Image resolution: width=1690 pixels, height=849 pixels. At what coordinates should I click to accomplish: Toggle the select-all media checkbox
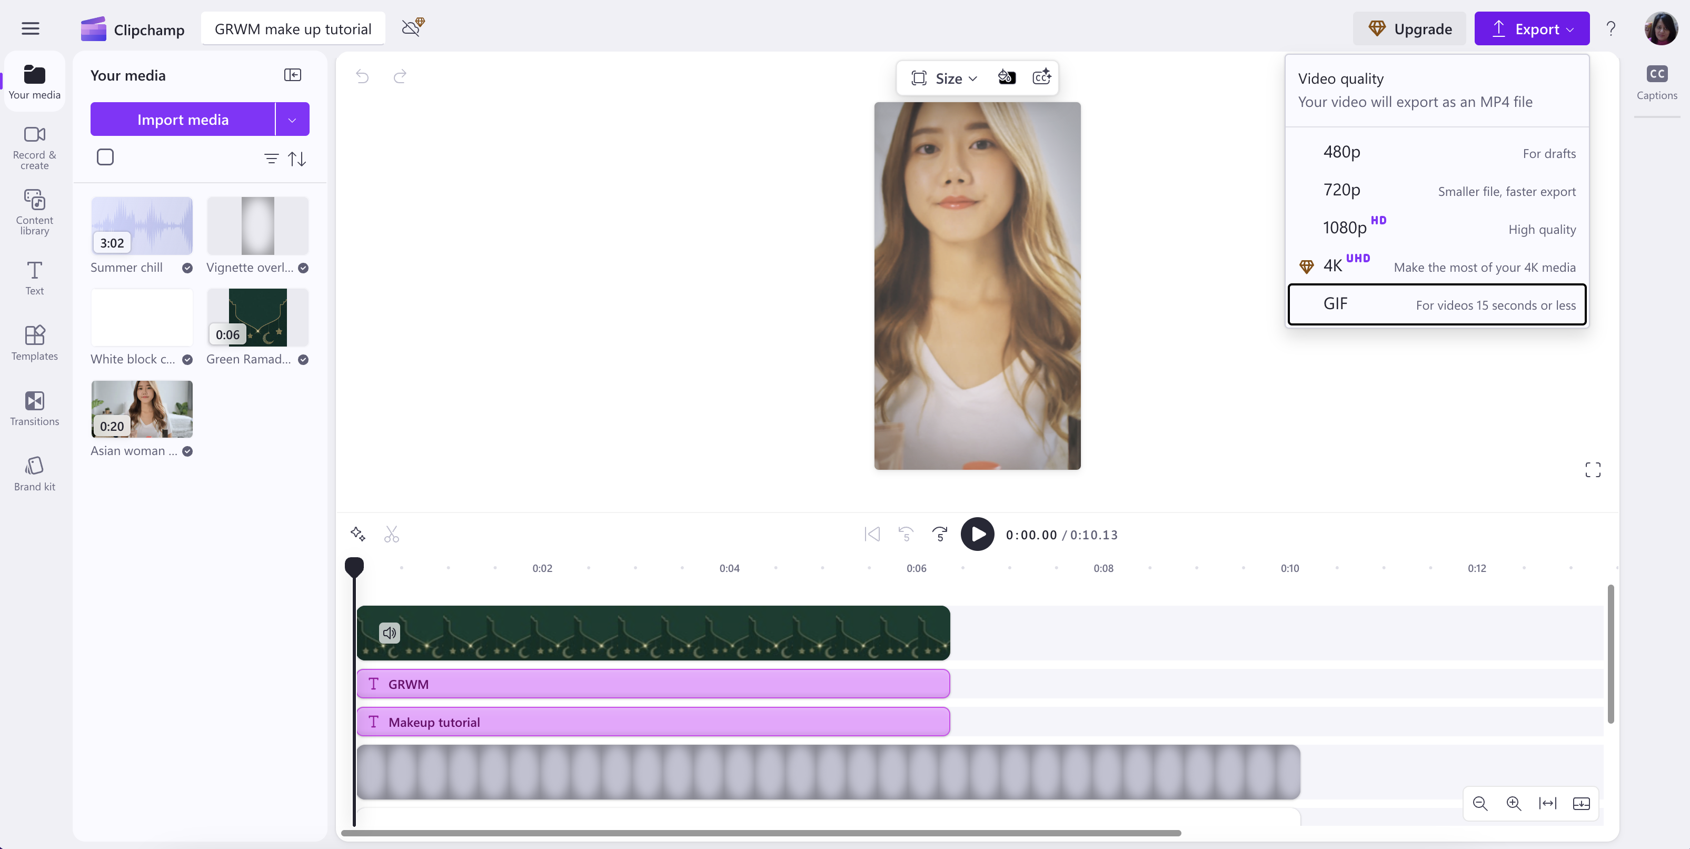105,157
